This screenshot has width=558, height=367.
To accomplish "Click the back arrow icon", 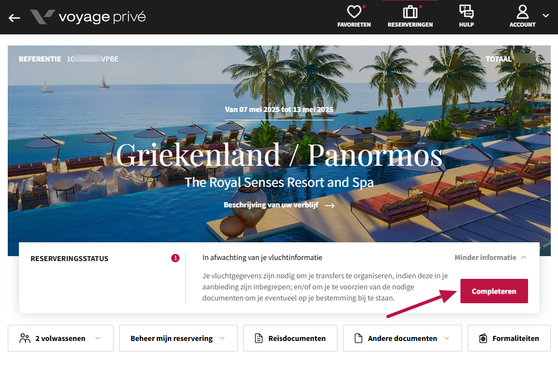I will click(x=14, y=18).
